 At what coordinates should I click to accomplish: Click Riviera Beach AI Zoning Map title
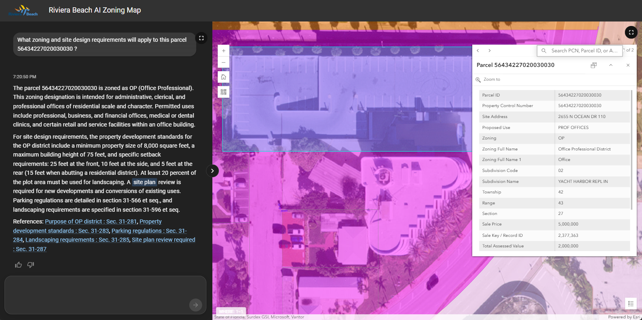[x=95, y=10]
